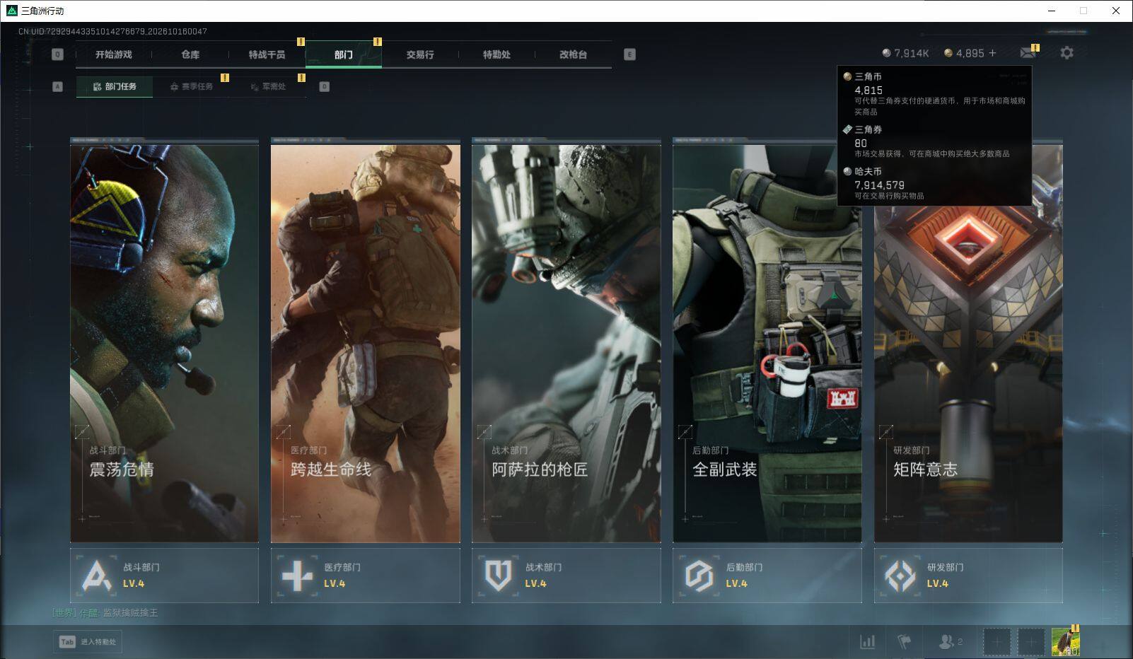1133x659 pixels.
Task: Open the 全副武装 logistics department card
Action: (x=767, y=341)
